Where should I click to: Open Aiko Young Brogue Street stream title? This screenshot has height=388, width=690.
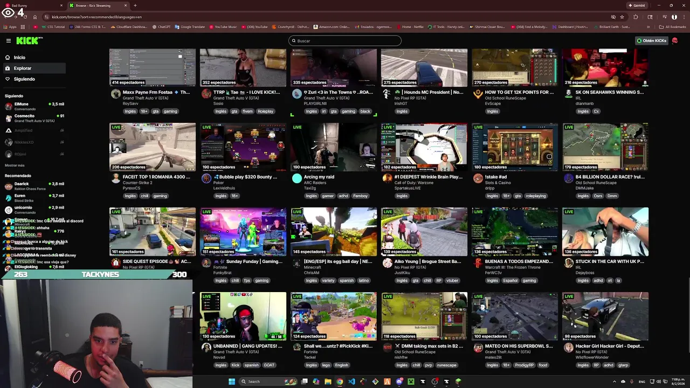pos(427,261)
